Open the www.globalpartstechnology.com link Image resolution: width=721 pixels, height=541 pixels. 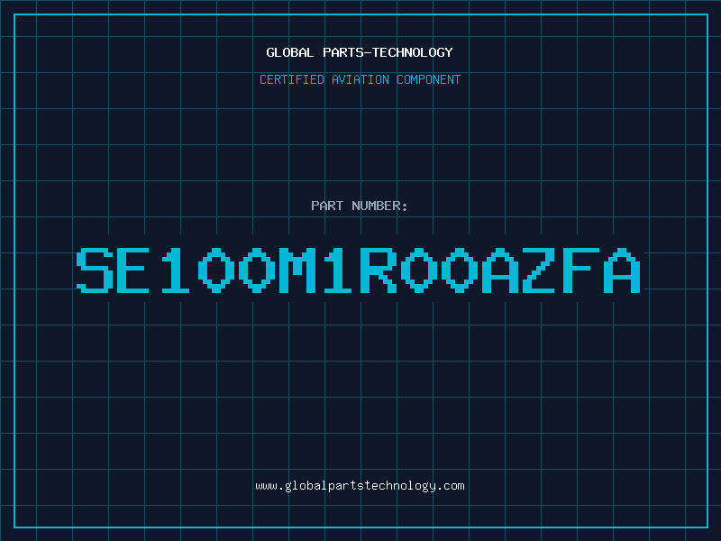[360, 486]
